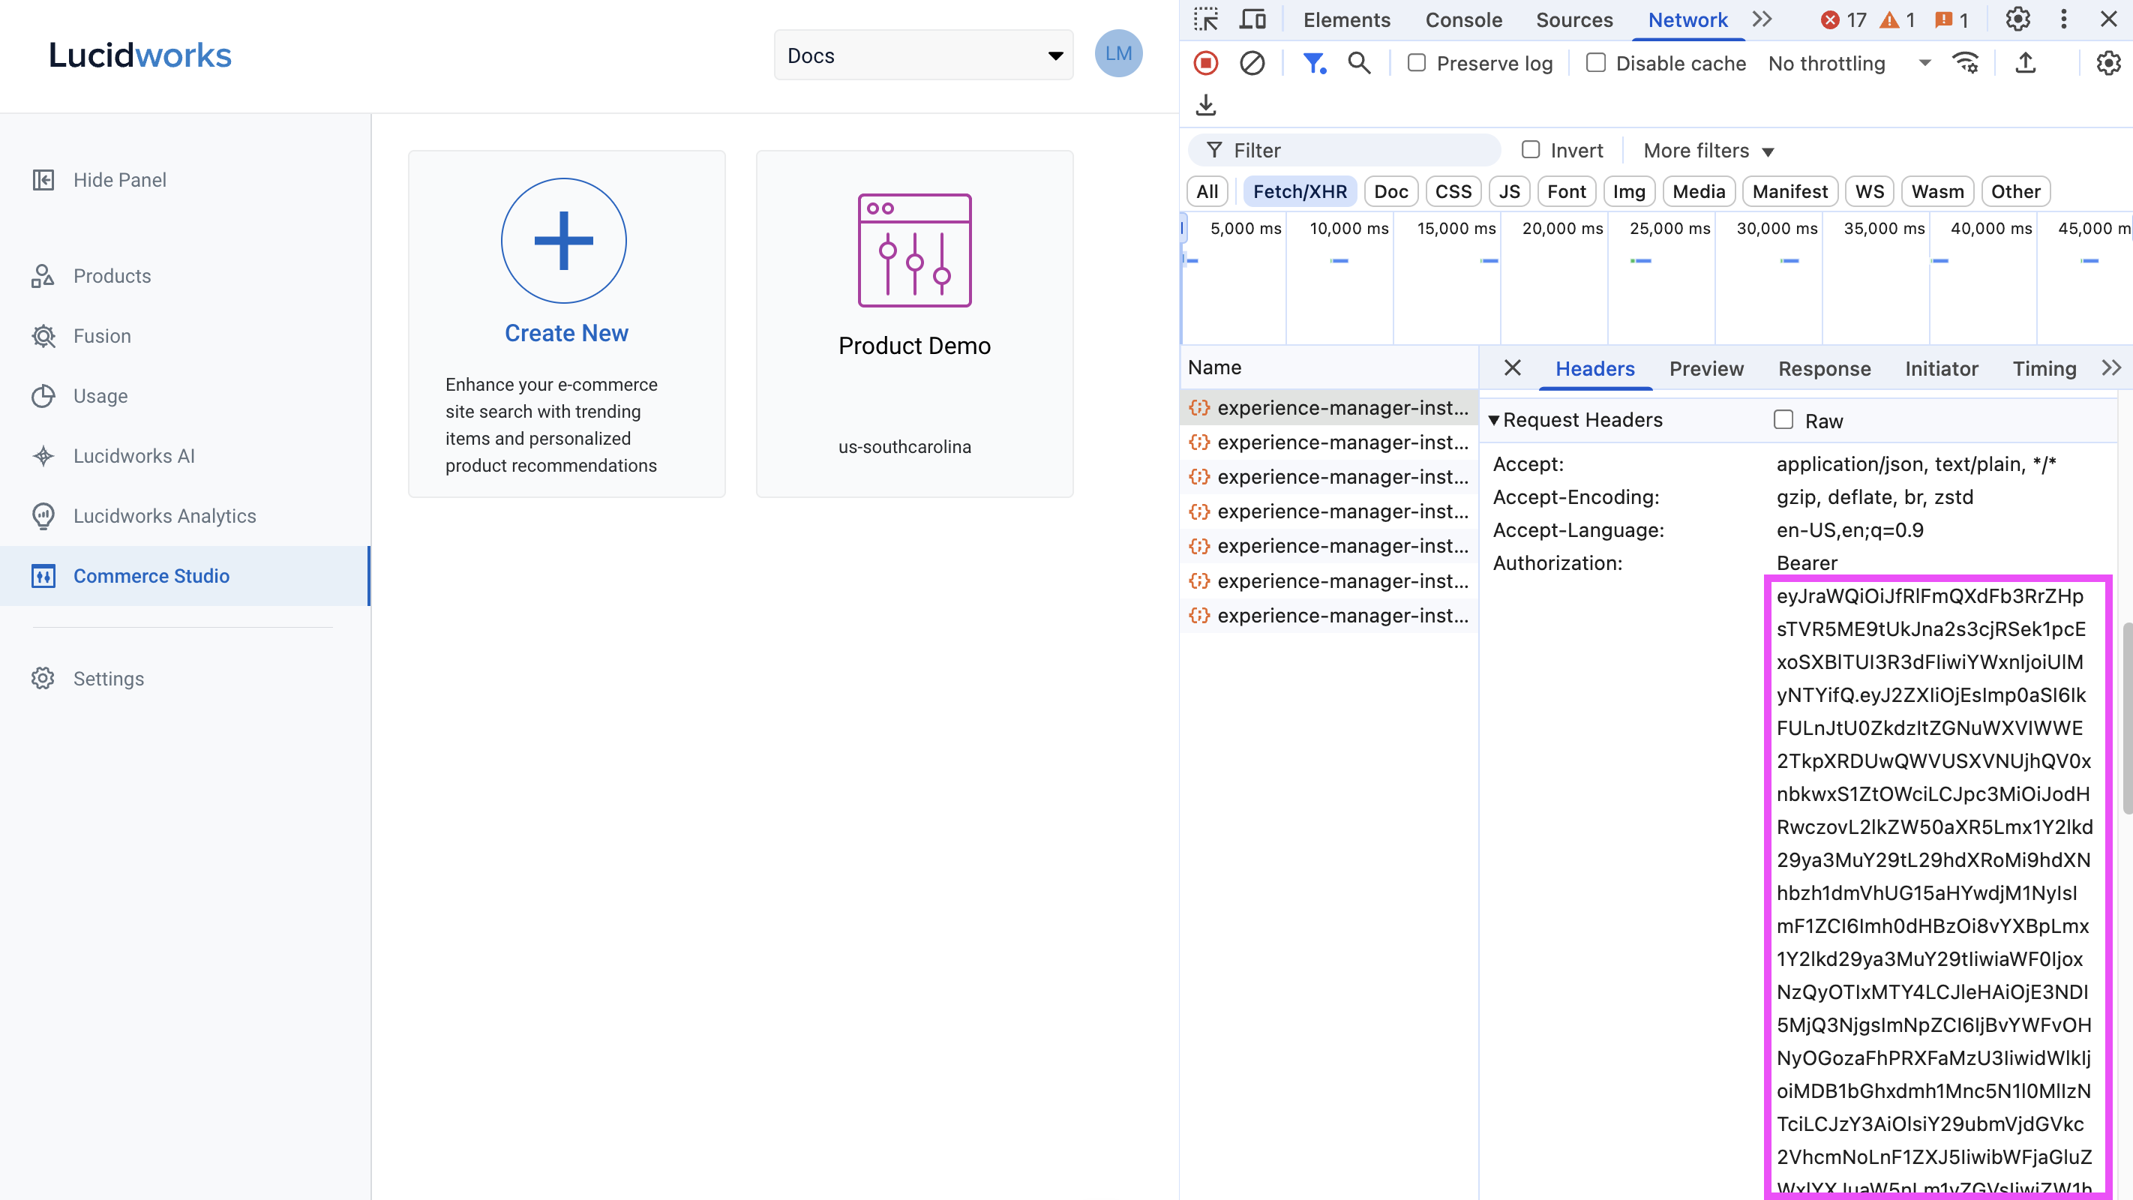Click the 20,000 ms timeline marker
The width and height of the screenshot is (2133, 1200).
click(1561, 229)
